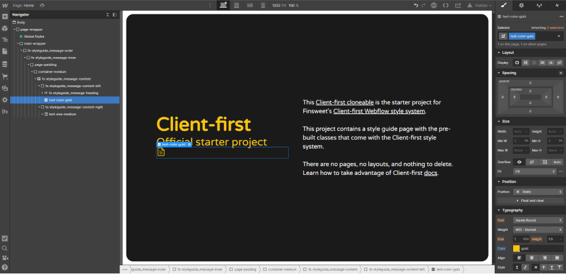Click Client-first Webflow style system link
The image size is (566, 274).
coord(379,111)
